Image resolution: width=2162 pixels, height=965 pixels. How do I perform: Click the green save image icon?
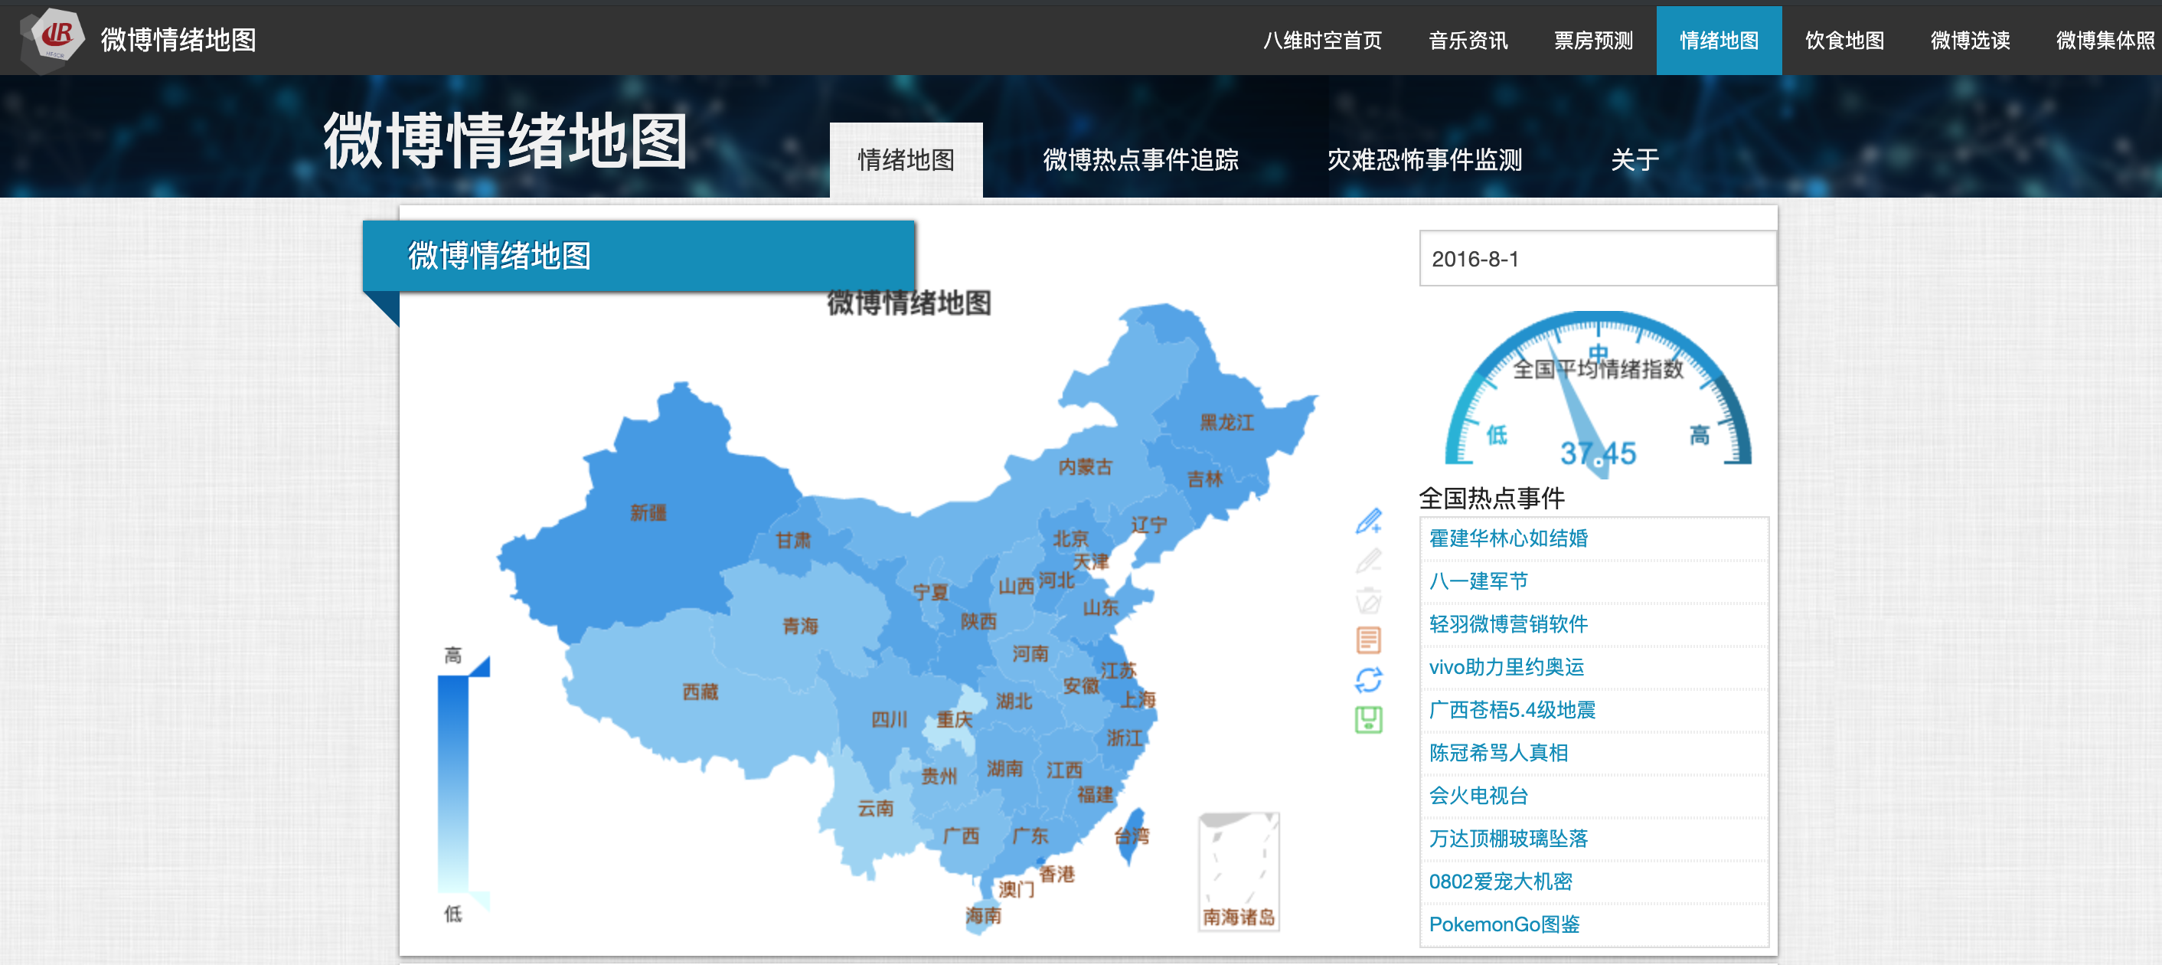pyautogui.click(x=1368, y=720)
